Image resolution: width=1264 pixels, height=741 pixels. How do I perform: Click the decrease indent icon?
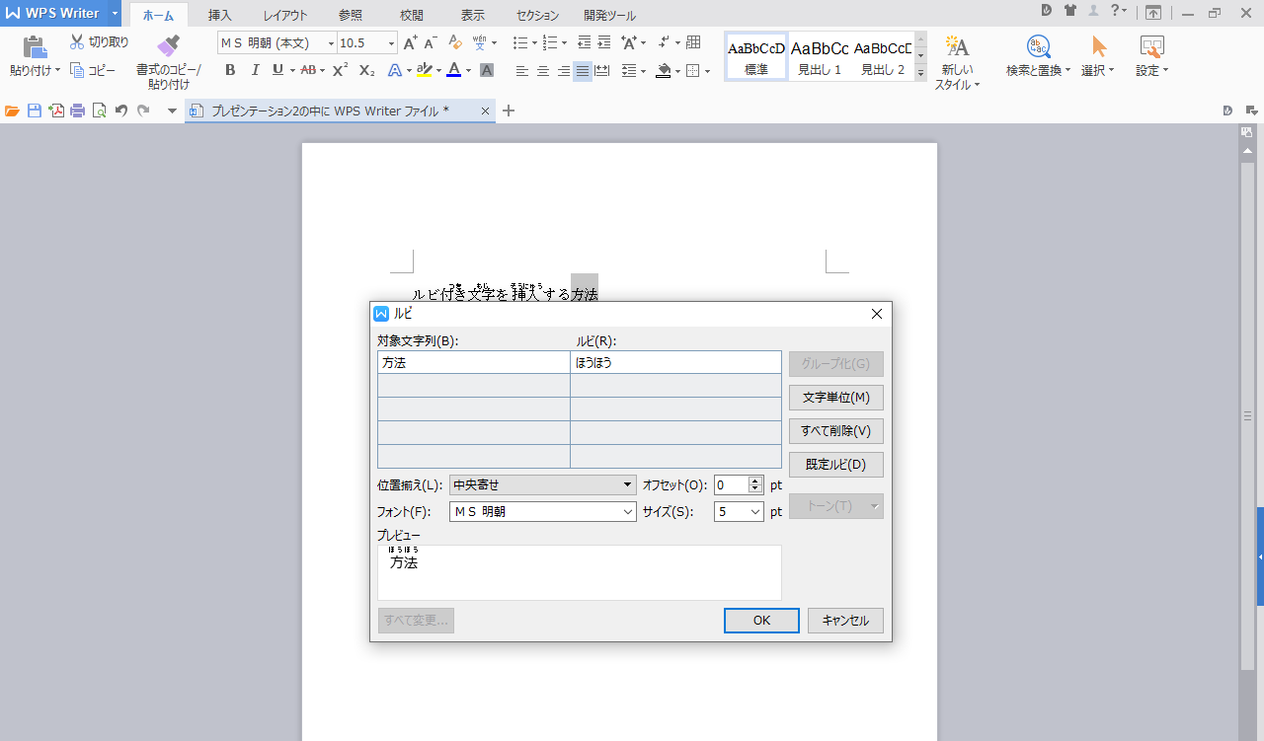point(584,42)
